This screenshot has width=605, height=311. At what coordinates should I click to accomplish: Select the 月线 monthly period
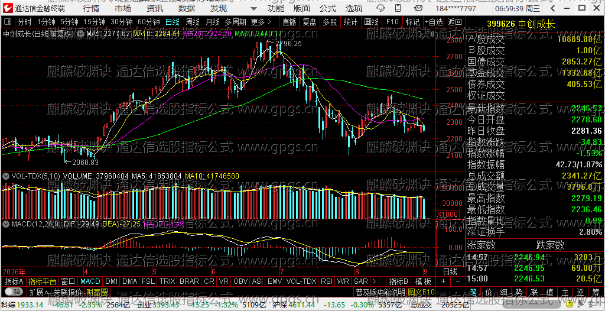[213, 22]
